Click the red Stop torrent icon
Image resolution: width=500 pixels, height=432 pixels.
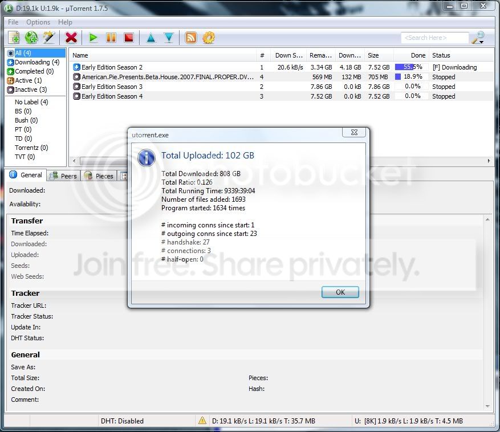129,38
